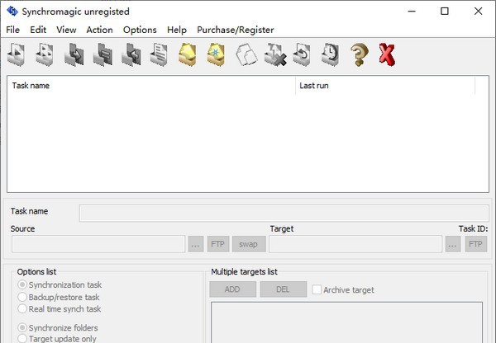Maximize the Synchromagic window

(445, 12)
